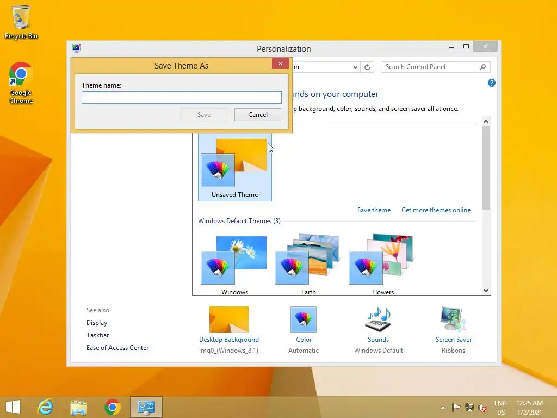557x418 pixels.
Task: Open the blue Help question mark
Action: coord(492,83)
